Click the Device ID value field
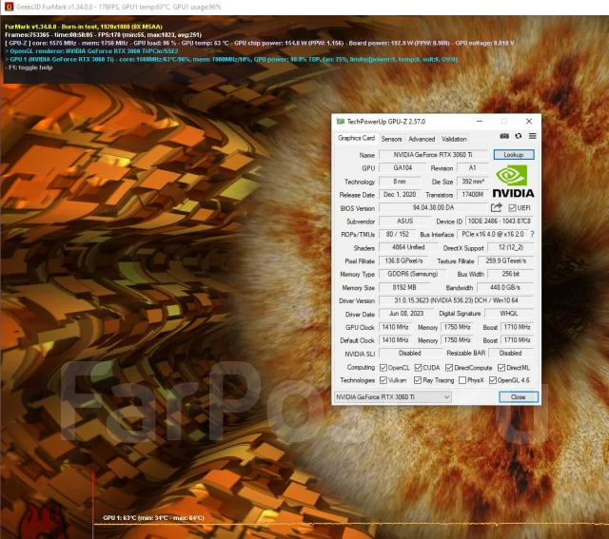Image resolution: width=609 pixels, height=539 pixels. click(x=499, y=221)
